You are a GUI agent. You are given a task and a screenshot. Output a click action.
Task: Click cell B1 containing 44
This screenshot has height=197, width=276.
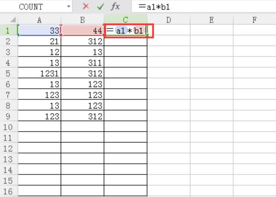pos(83,30)
